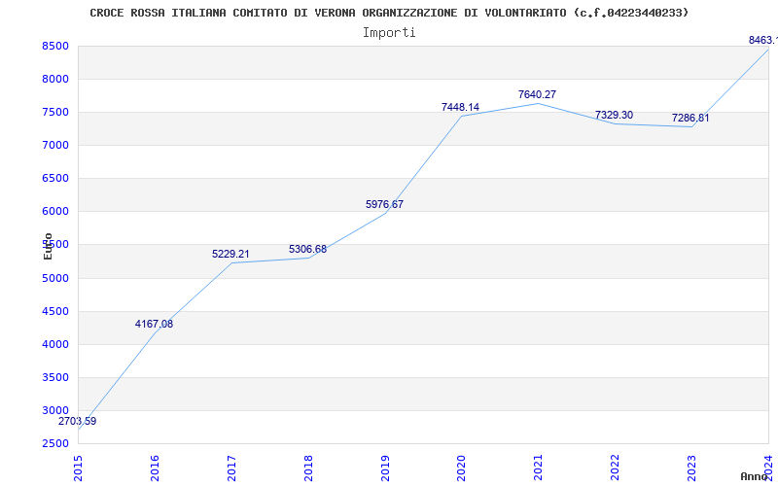The image size is (778, 486).
Task: Click the 2020 x-axis year label
Action: point(461,469)
